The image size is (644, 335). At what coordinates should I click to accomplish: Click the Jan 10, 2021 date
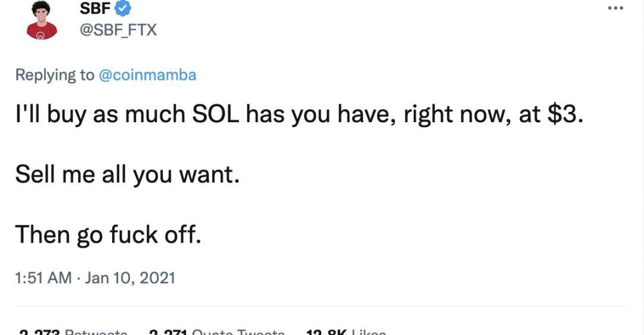(130, 278)
